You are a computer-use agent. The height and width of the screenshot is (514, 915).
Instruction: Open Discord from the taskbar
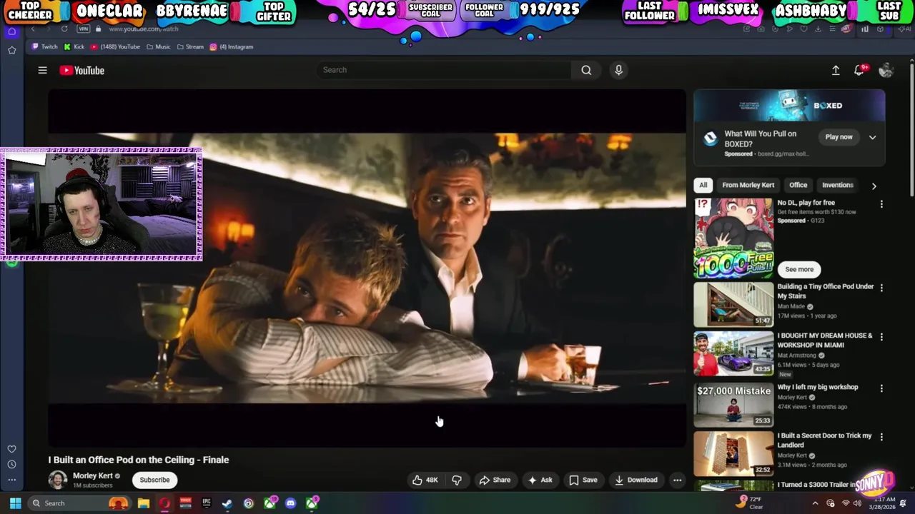(x=290, y=503)
